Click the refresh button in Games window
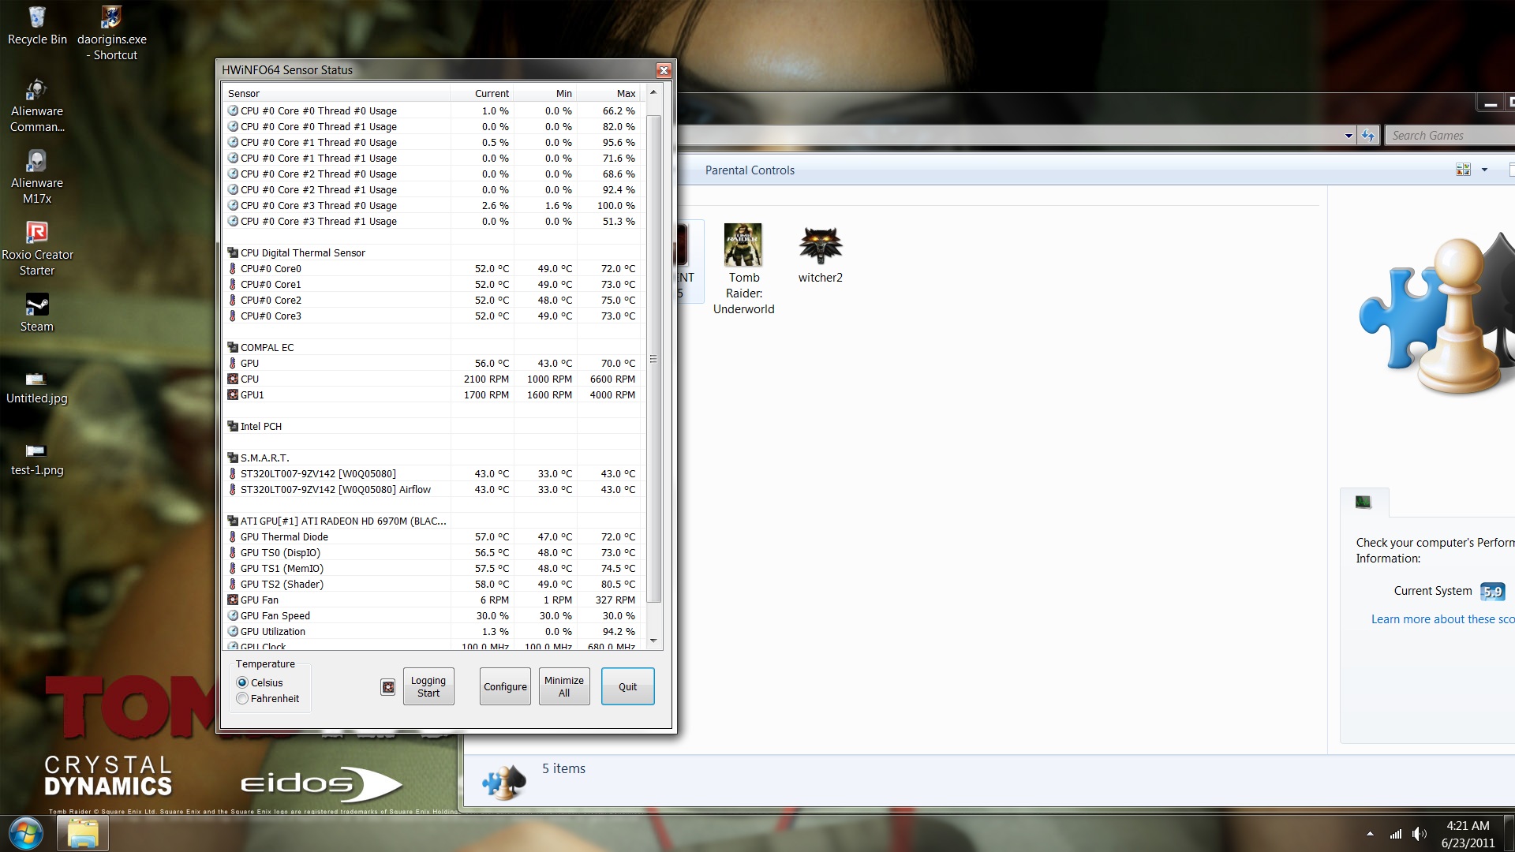 tap(1368, 136)
